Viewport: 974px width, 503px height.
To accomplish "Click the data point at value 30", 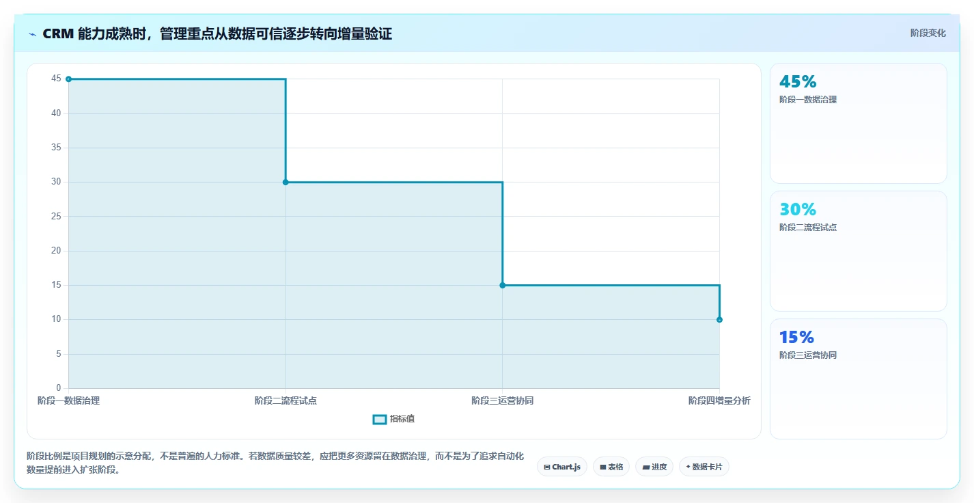I will pyautogui.click(x=286, y=182).
